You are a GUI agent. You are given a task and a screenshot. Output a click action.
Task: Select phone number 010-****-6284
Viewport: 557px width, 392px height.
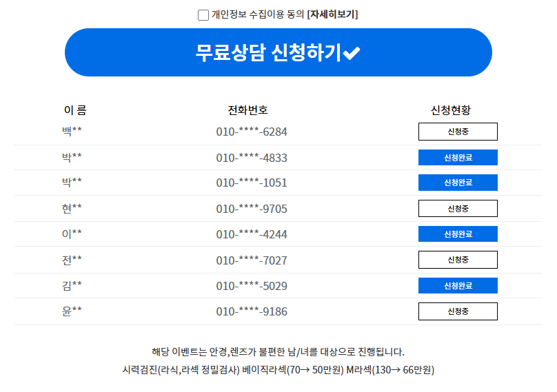tap(252, 132)
